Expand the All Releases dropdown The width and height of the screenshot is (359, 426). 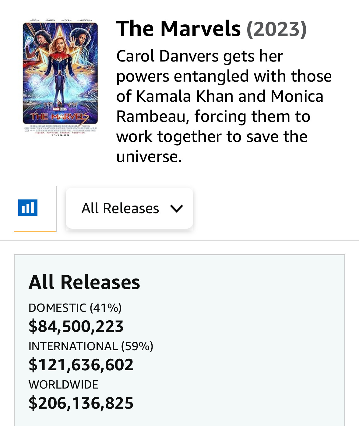coord(129,208)
